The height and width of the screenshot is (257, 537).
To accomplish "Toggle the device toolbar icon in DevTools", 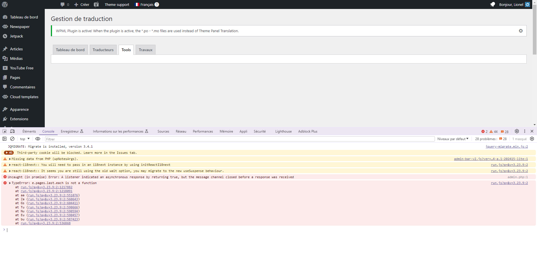I will pyautogui.click(x=12, y=131).
